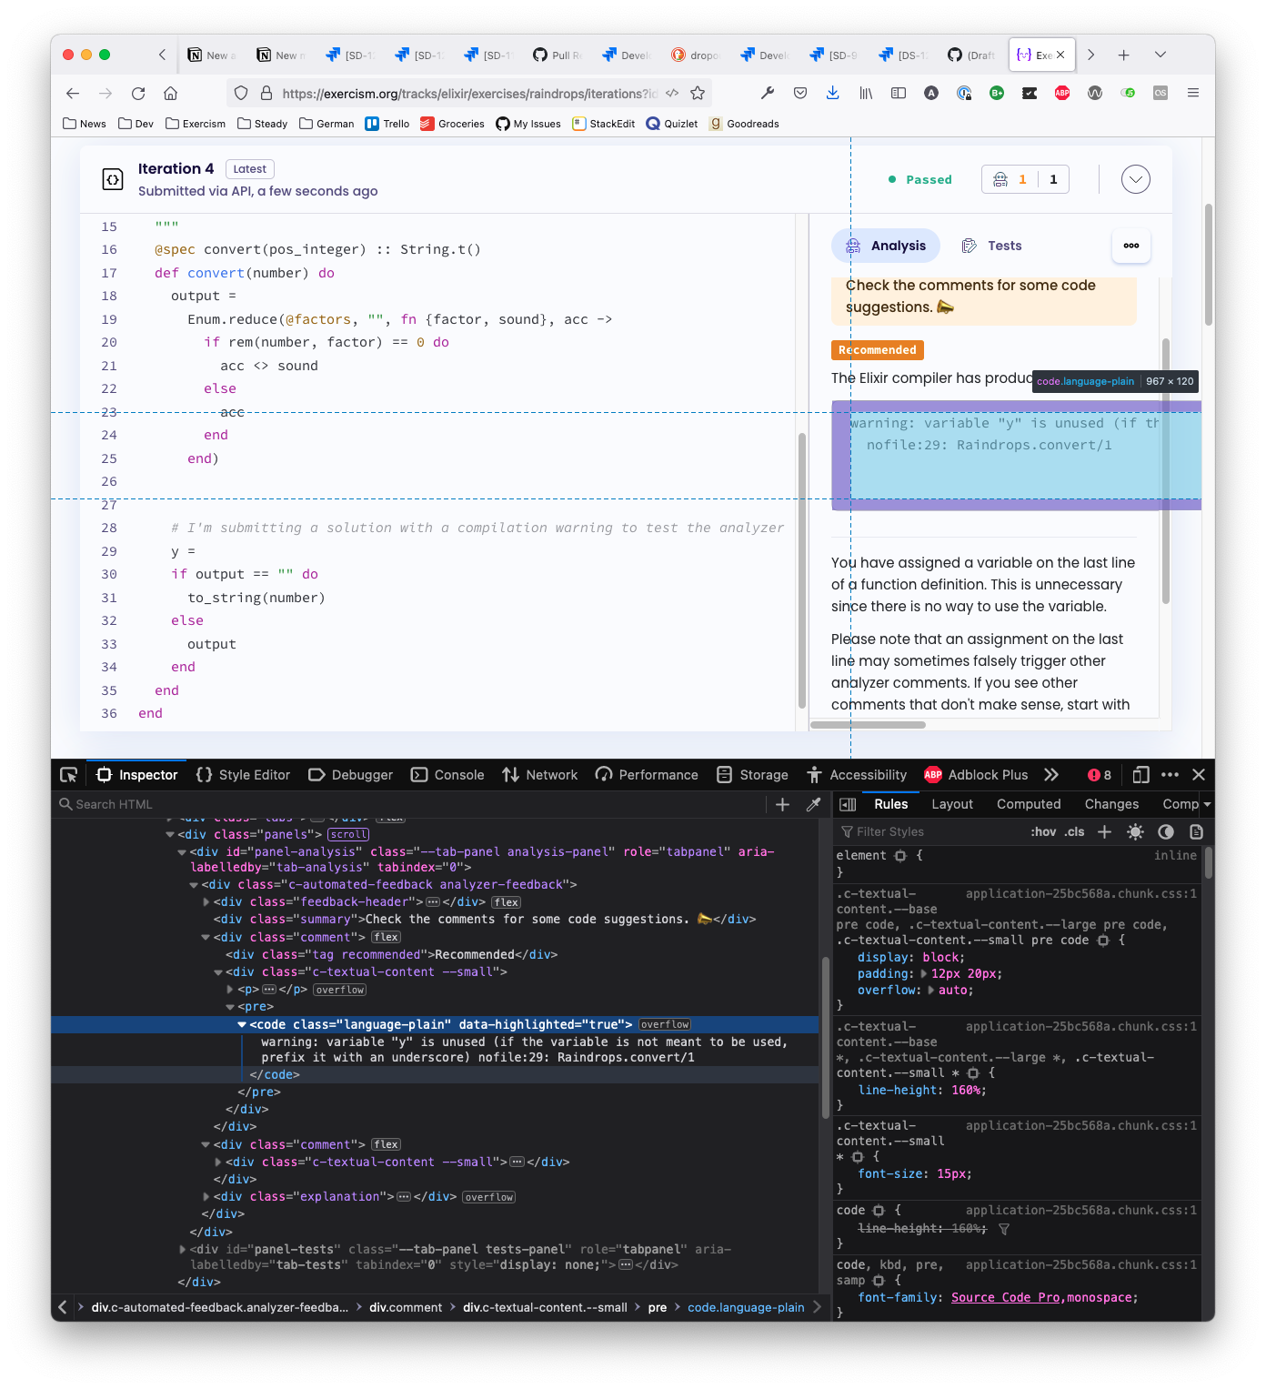The height and width of the screenshot is (1389, 1266).
Task: Collapse the div with class panels
Action: click(170, 834)
